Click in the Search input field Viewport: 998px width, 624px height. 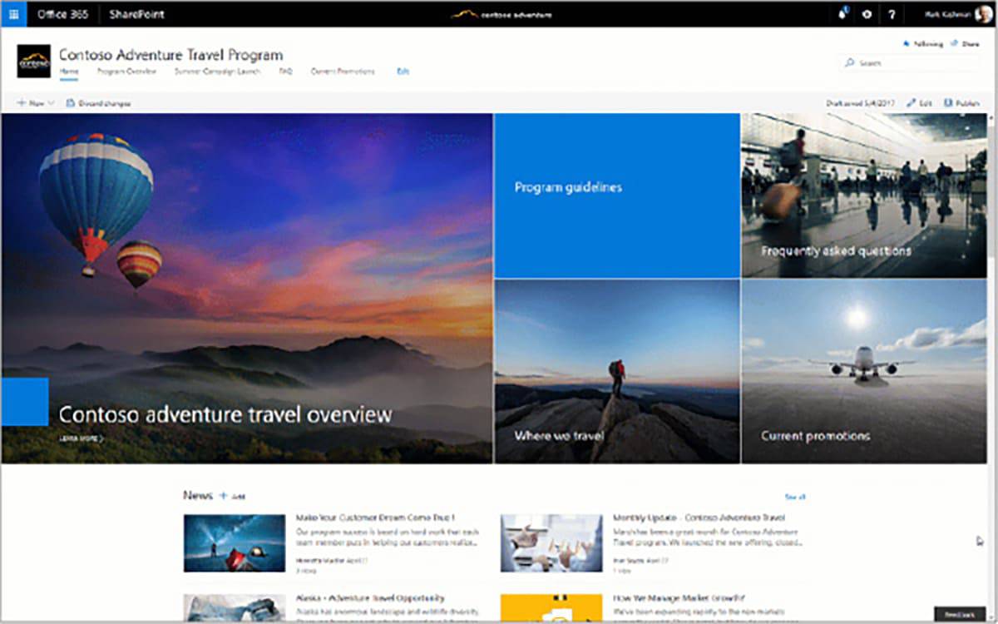point(909,63)
